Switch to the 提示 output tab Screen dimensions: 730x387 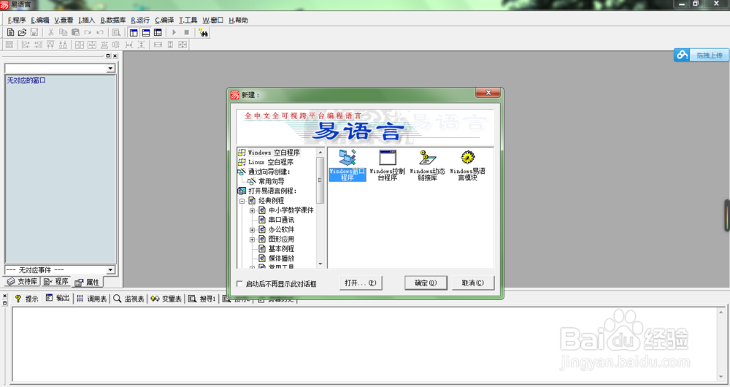(x=26, y=299)
